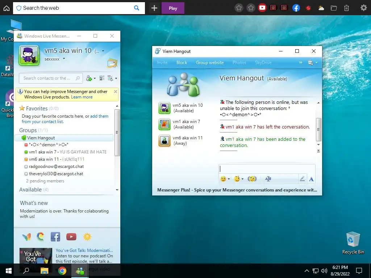This screenshot has width=371, height=278.
Task: Open the YouTube shortcut in top bar
Action: click(262, 8)
